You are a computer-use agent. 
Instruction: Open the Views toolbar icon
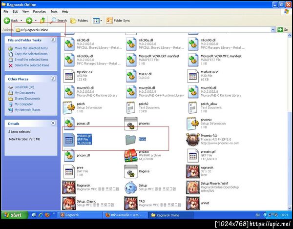tap(96, 21)
